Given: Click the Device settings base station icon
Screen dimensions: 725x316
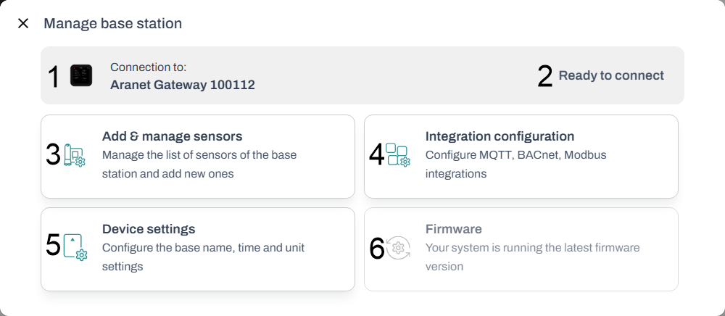Looking at the screenshot, I should [x=75, y=246].
